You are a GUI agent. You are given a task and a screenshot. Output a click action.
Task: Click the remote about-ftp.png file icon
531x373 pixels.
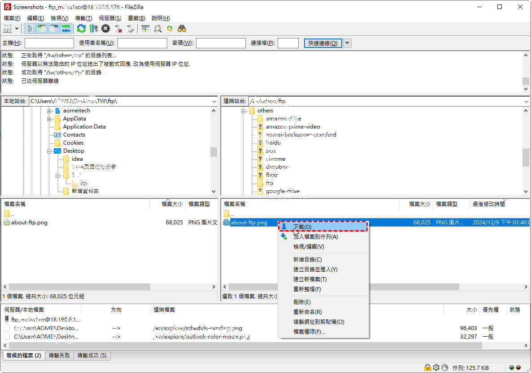coord(226,223)
